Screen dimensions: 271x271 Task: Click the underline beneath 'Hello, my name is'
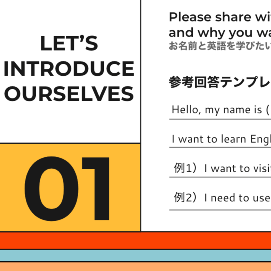(220, 119)
